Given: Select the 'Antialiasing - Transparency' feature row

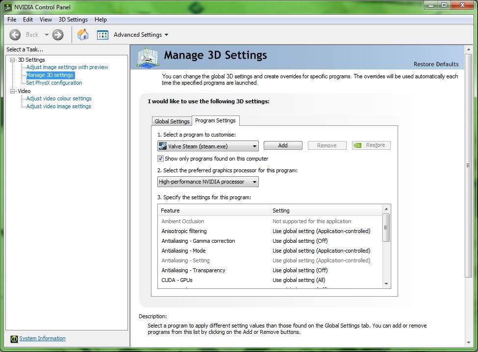Looking at the screenshot, I should [x=270, y=270].
